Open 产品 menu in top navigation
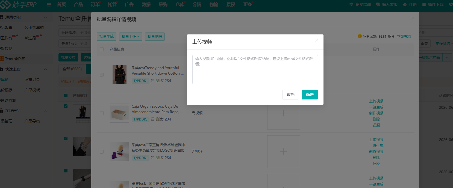The width and height of the screenshot is (453, 188). tap(78, 4)
